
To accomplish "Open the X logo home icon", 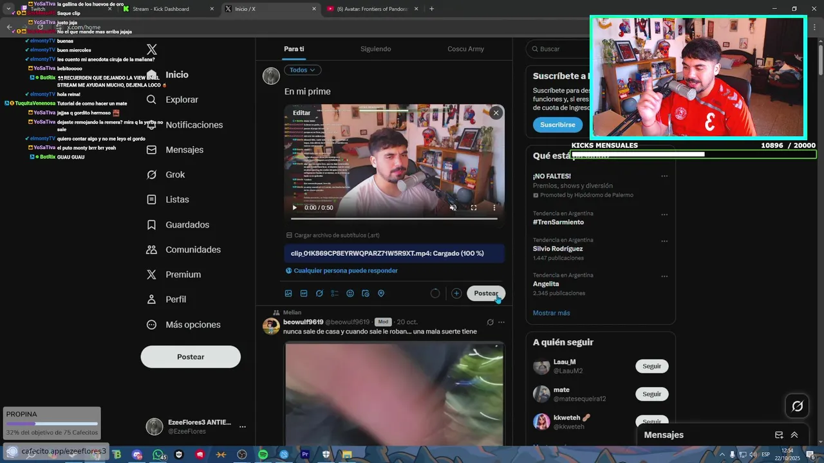I will pyautogui.click(x=151, y=50).
